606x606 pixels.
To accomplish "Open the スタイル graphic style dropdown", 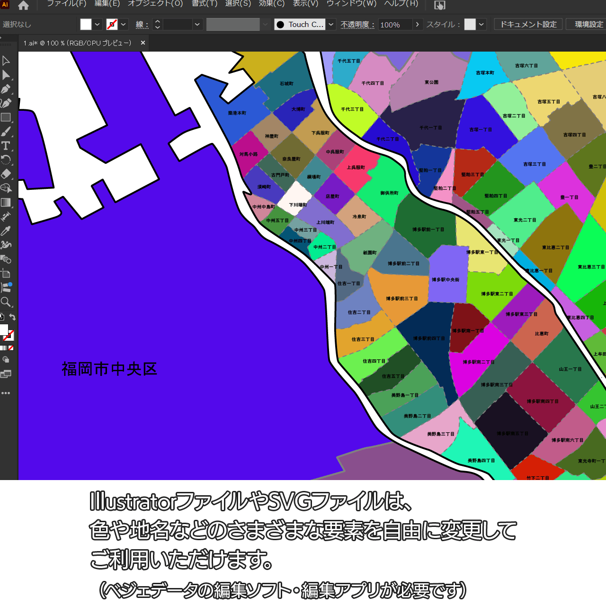I will [481, 25].
